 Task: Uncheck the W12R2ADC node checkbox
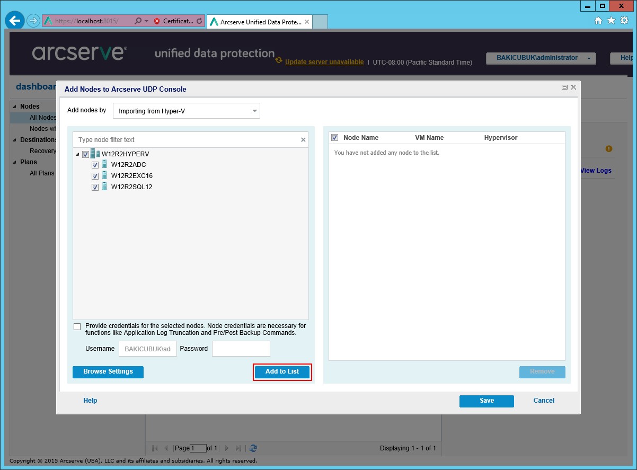coord(95,165)
